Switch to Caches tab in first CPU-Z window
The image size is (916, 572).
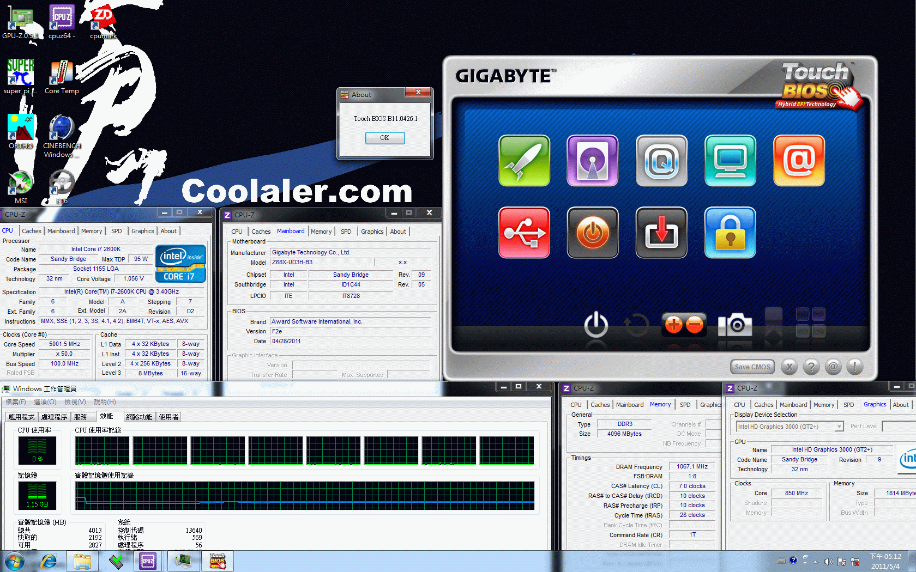point(32,231)
